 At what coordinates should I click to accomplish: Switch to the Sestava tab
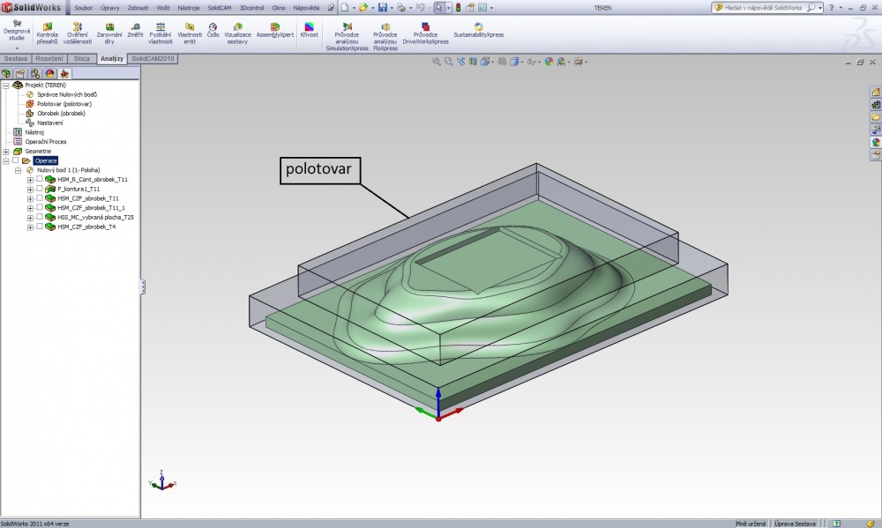[16, 58]
